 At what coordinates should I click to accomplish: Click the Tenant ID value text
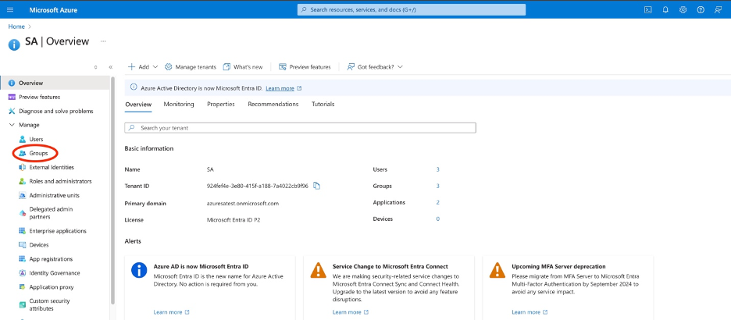coord(258,186)
